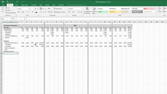Click the Copy icon

(6, 10)
